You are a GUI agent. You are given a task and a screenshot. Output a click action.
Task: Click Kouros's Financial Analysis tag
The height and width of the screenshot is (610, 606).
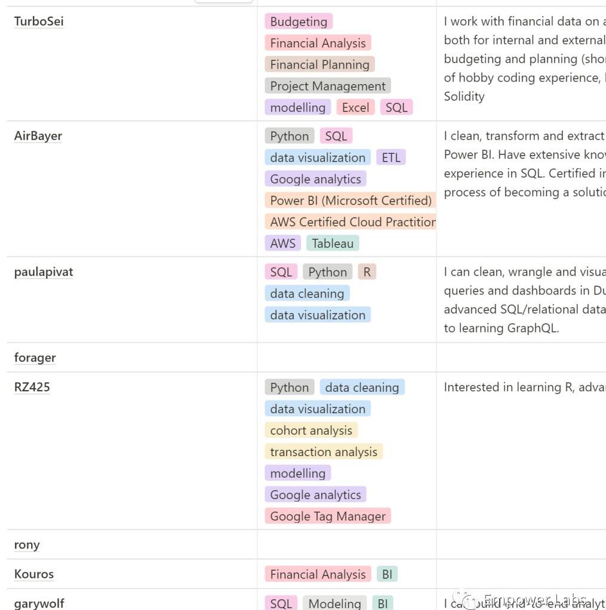(x=318, y=574)
